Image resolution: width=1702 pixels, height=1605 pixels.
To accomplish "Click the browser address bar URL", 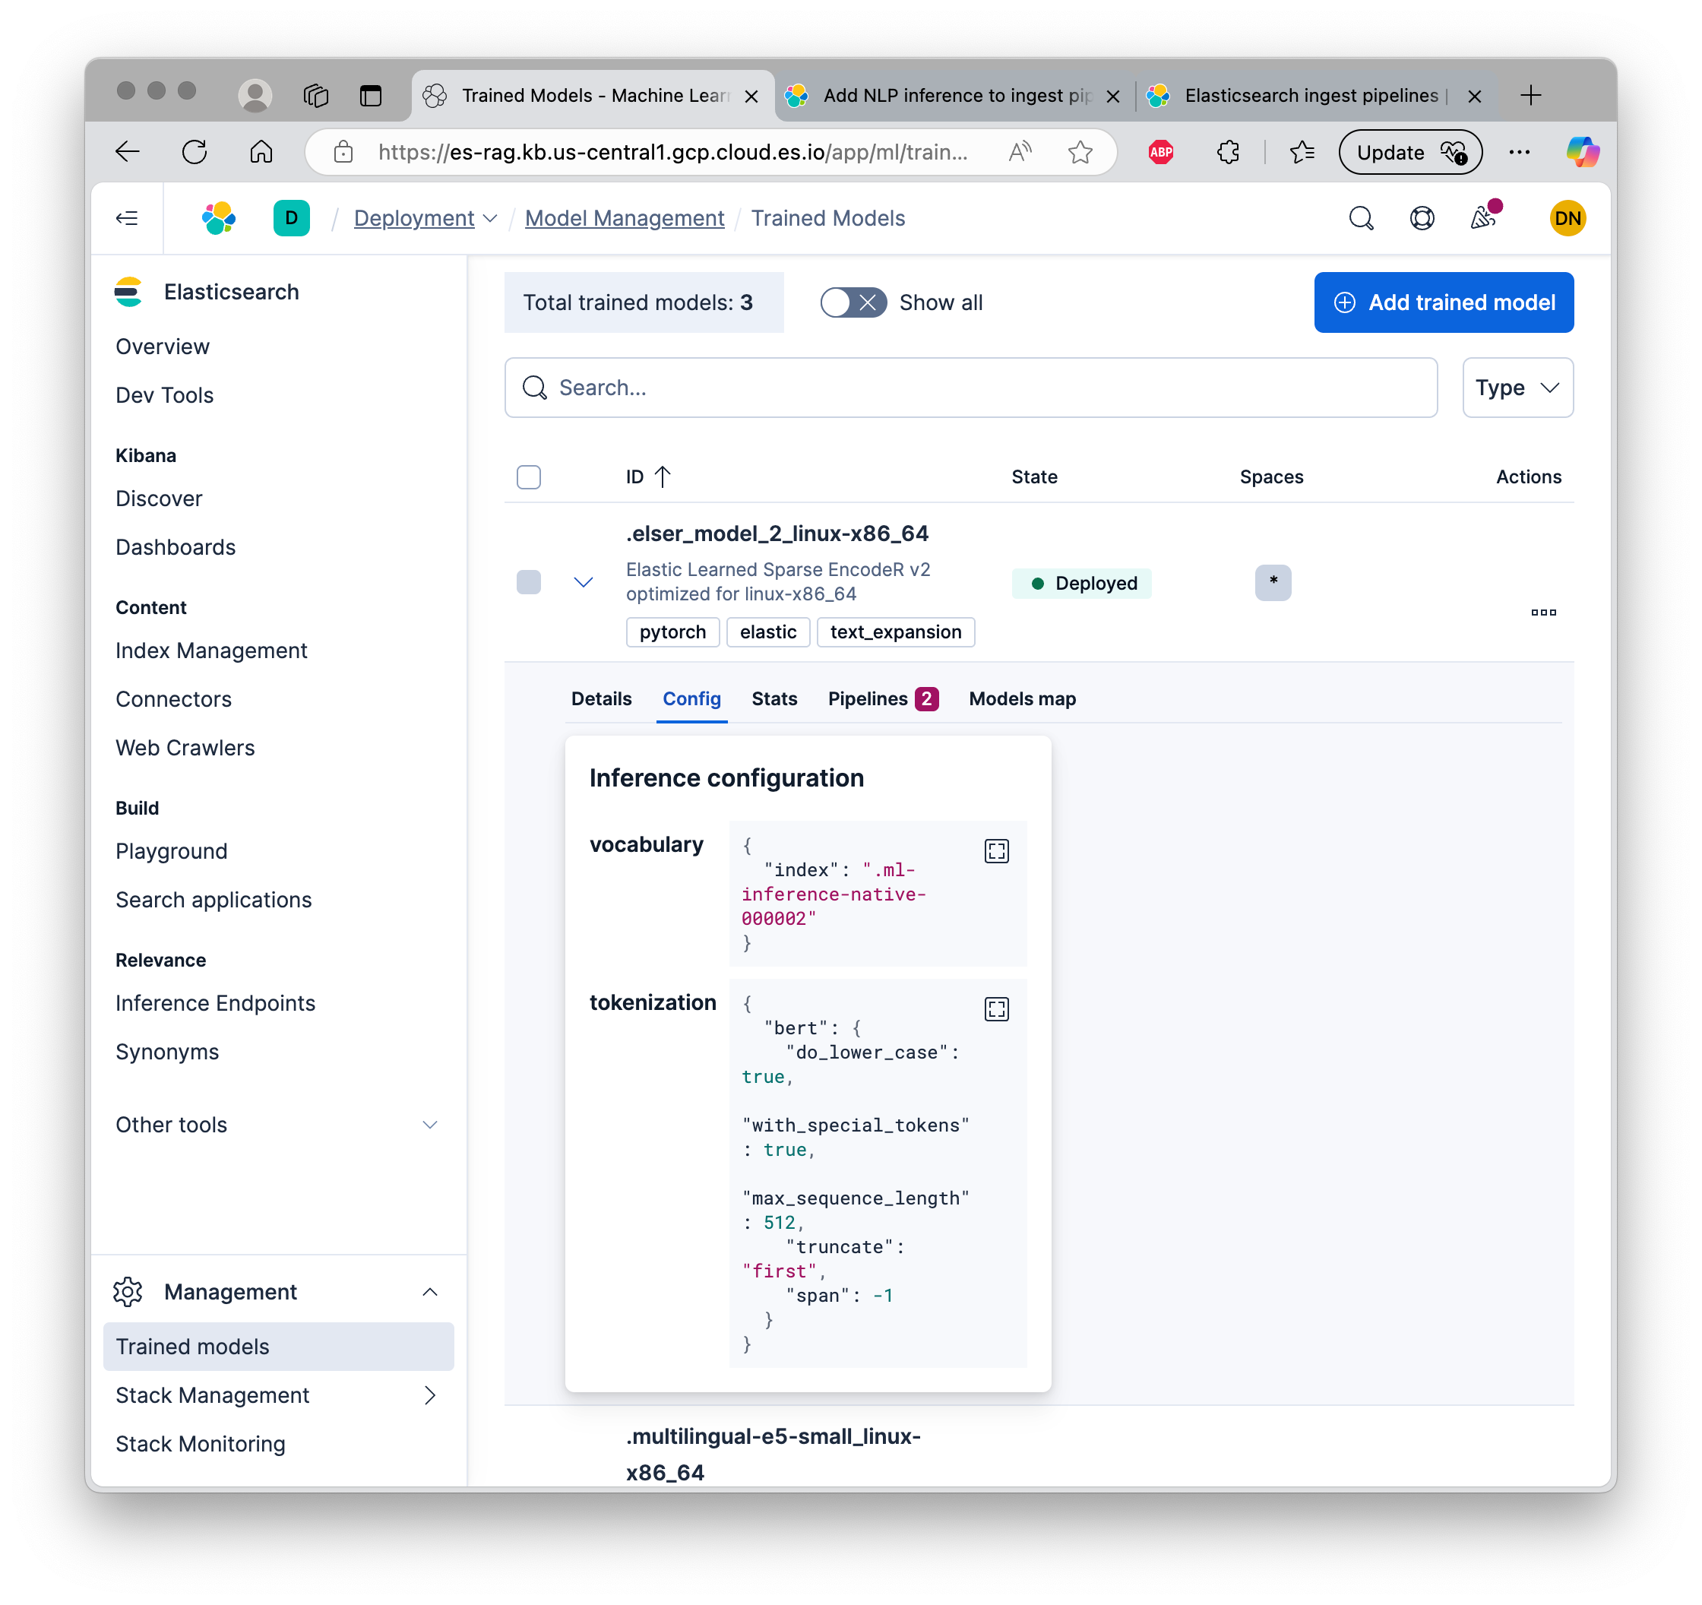I will (672, 153).
